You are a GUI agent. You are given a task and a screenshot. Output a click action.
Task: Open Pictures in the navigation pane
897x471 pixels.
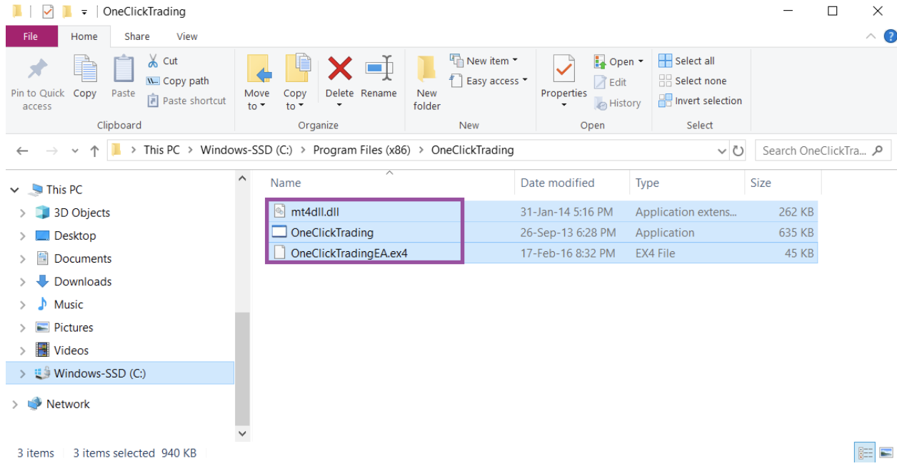pyautogui.click(x=74, y=327)
